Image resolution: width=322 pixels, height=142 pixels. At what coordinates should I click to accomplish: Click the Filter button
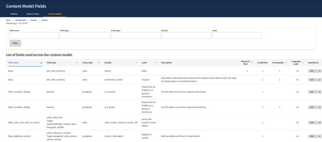click(15, 43)
